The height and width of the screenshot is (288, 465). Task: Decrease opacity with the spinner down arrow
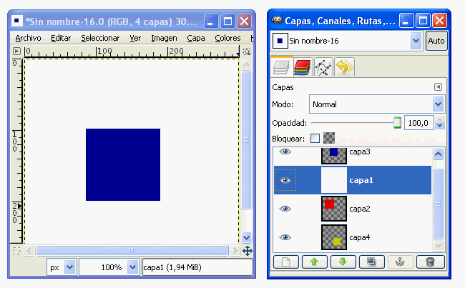(439, 126)
